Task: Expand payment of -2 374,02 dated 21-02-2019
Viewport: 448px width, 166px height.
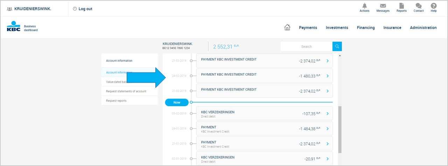Action: [328, 91]
